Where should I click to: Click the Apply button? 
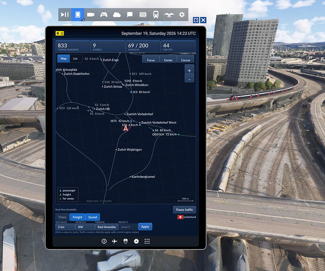[x=145, y=227]
